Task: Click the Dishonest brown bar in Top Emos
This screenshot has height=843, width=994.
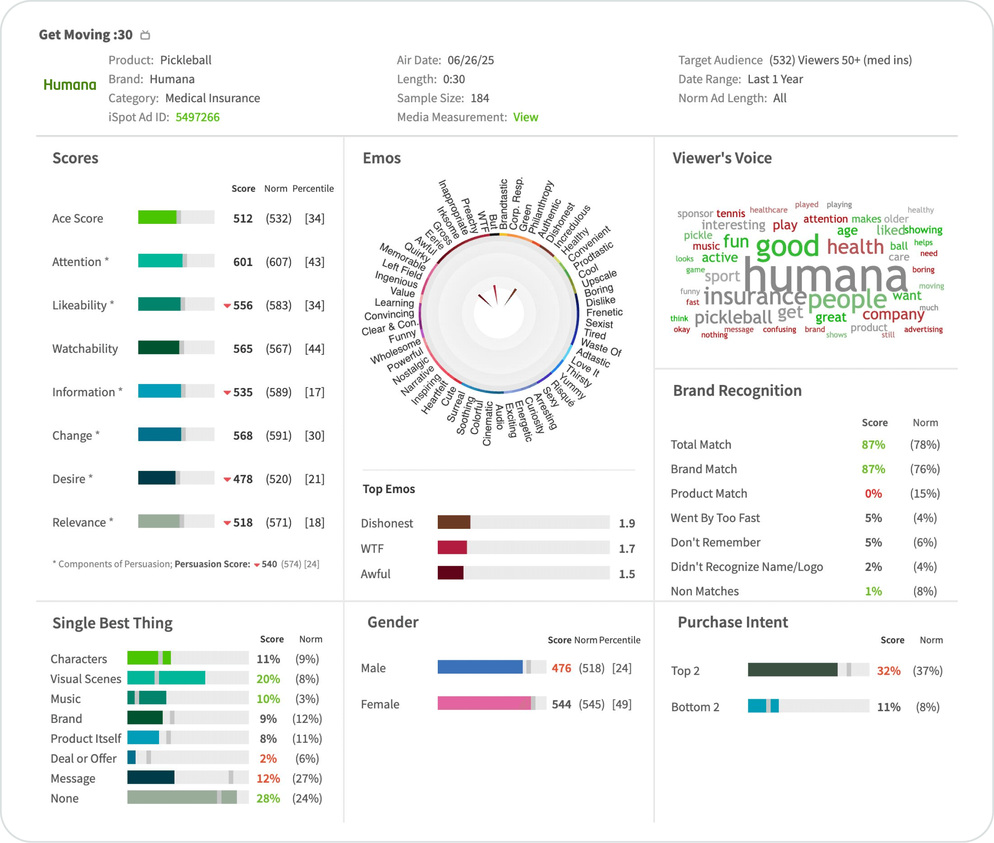Action: pos(454,523)
